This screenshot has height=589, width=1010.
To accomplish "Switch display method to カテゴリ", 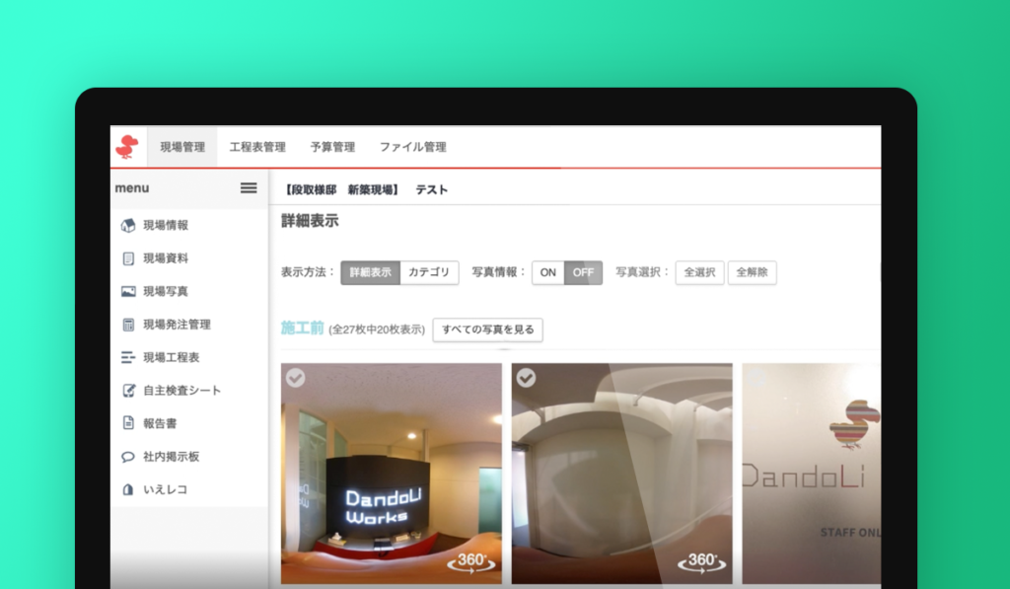I will pyautogui.click(x=429, y=272).
